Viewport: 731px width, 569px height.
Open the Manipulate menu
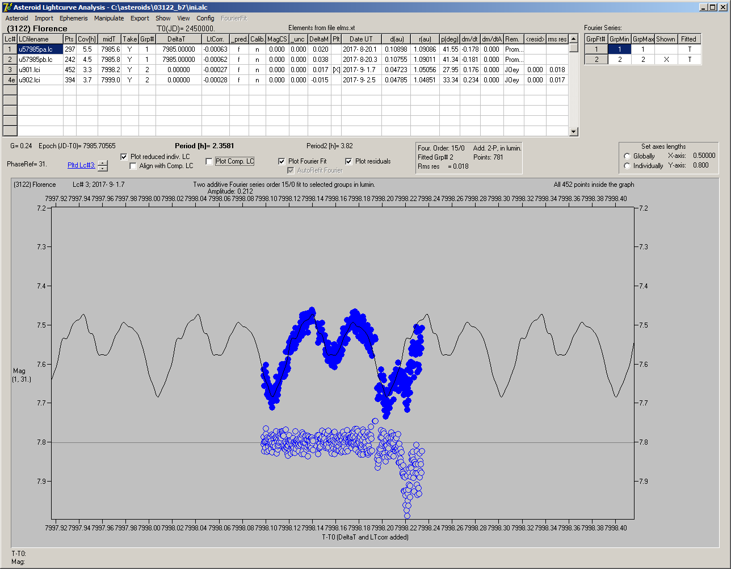point(109,18)
